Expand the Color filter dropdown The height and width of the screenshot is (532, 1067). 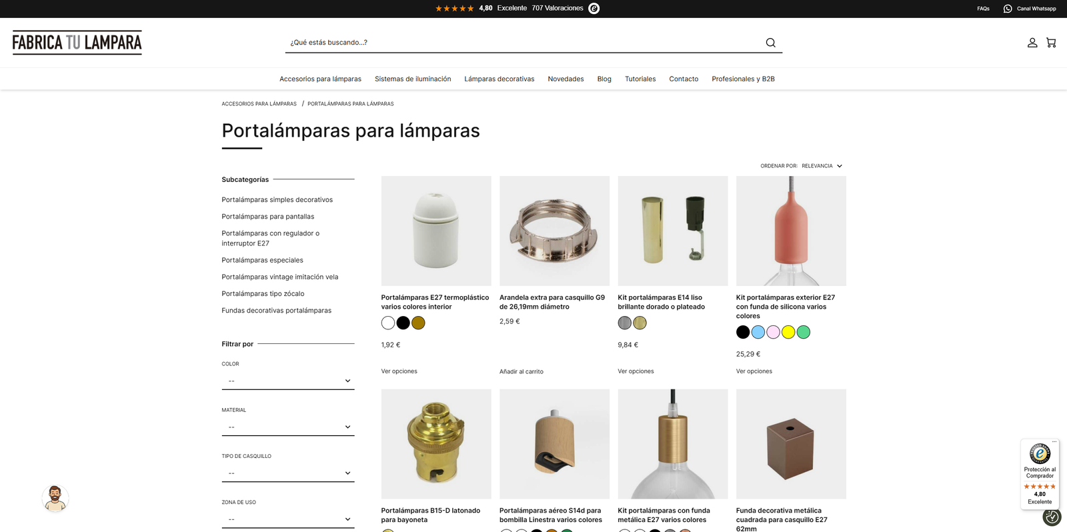pyautogui.click(x=288, y=381)
